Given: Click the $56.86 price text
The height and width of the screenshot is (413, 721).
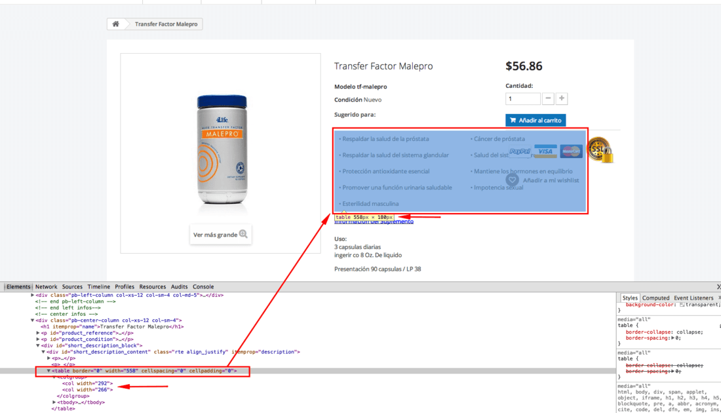Looking at the screenshot, I should [524, 66].
